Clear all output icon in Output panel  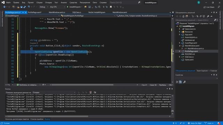point(91,92)
